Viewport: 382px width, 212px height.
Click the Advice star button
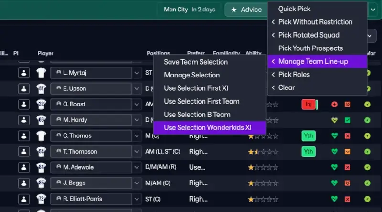246,10
